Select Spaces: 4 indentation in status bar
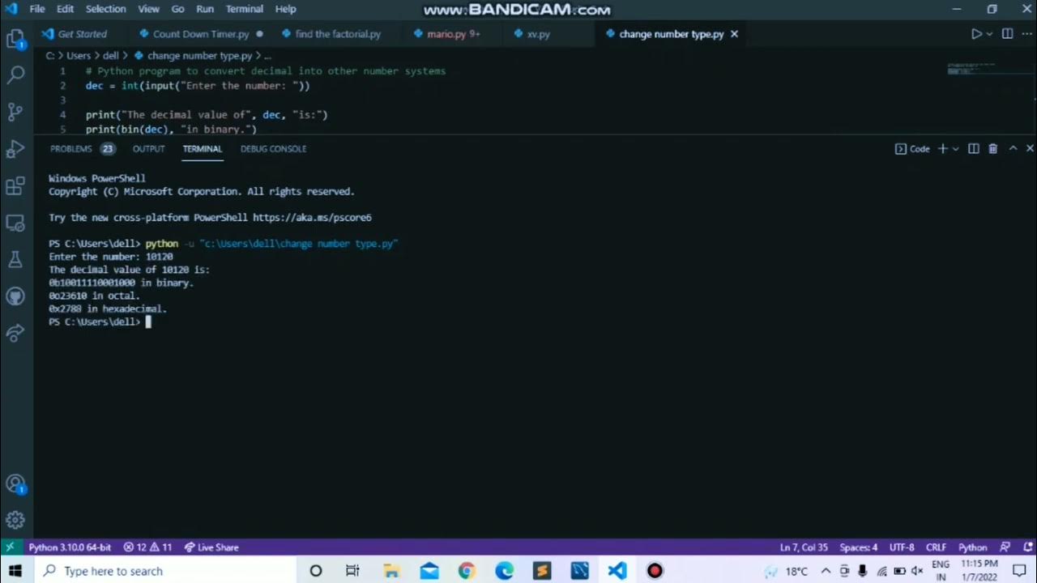Screen dimensions: 1037x583 pos(858,547)
